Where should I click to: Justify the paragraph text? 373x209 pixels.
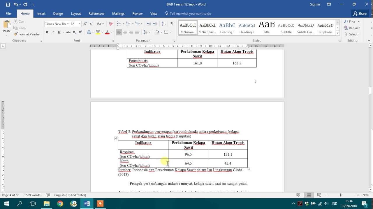[137, 32]
